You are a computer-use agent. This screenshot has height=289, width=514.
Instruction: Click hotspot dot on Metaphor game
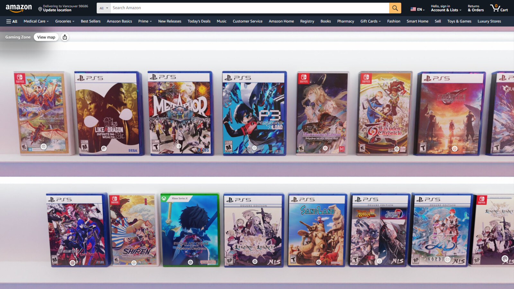tap(179, 146)
